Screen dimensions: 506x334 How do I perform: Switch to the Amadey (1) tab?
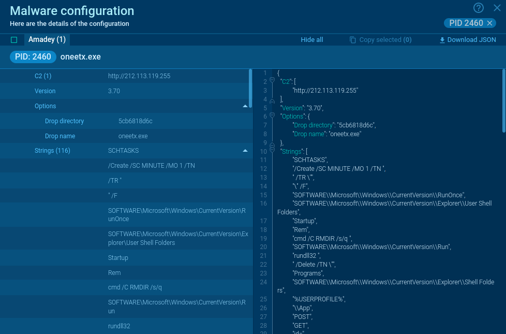[x=47, y=40]
